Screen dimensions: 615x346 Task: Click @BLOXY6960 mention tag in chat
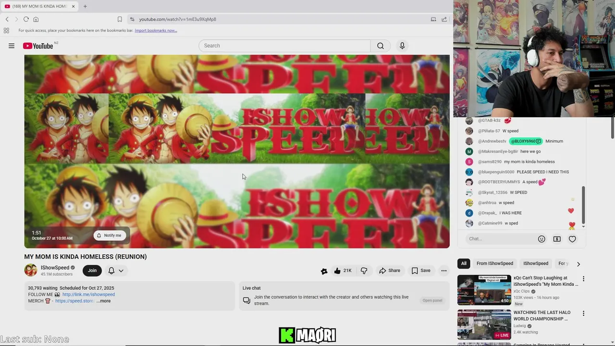(x=526, y=141)
